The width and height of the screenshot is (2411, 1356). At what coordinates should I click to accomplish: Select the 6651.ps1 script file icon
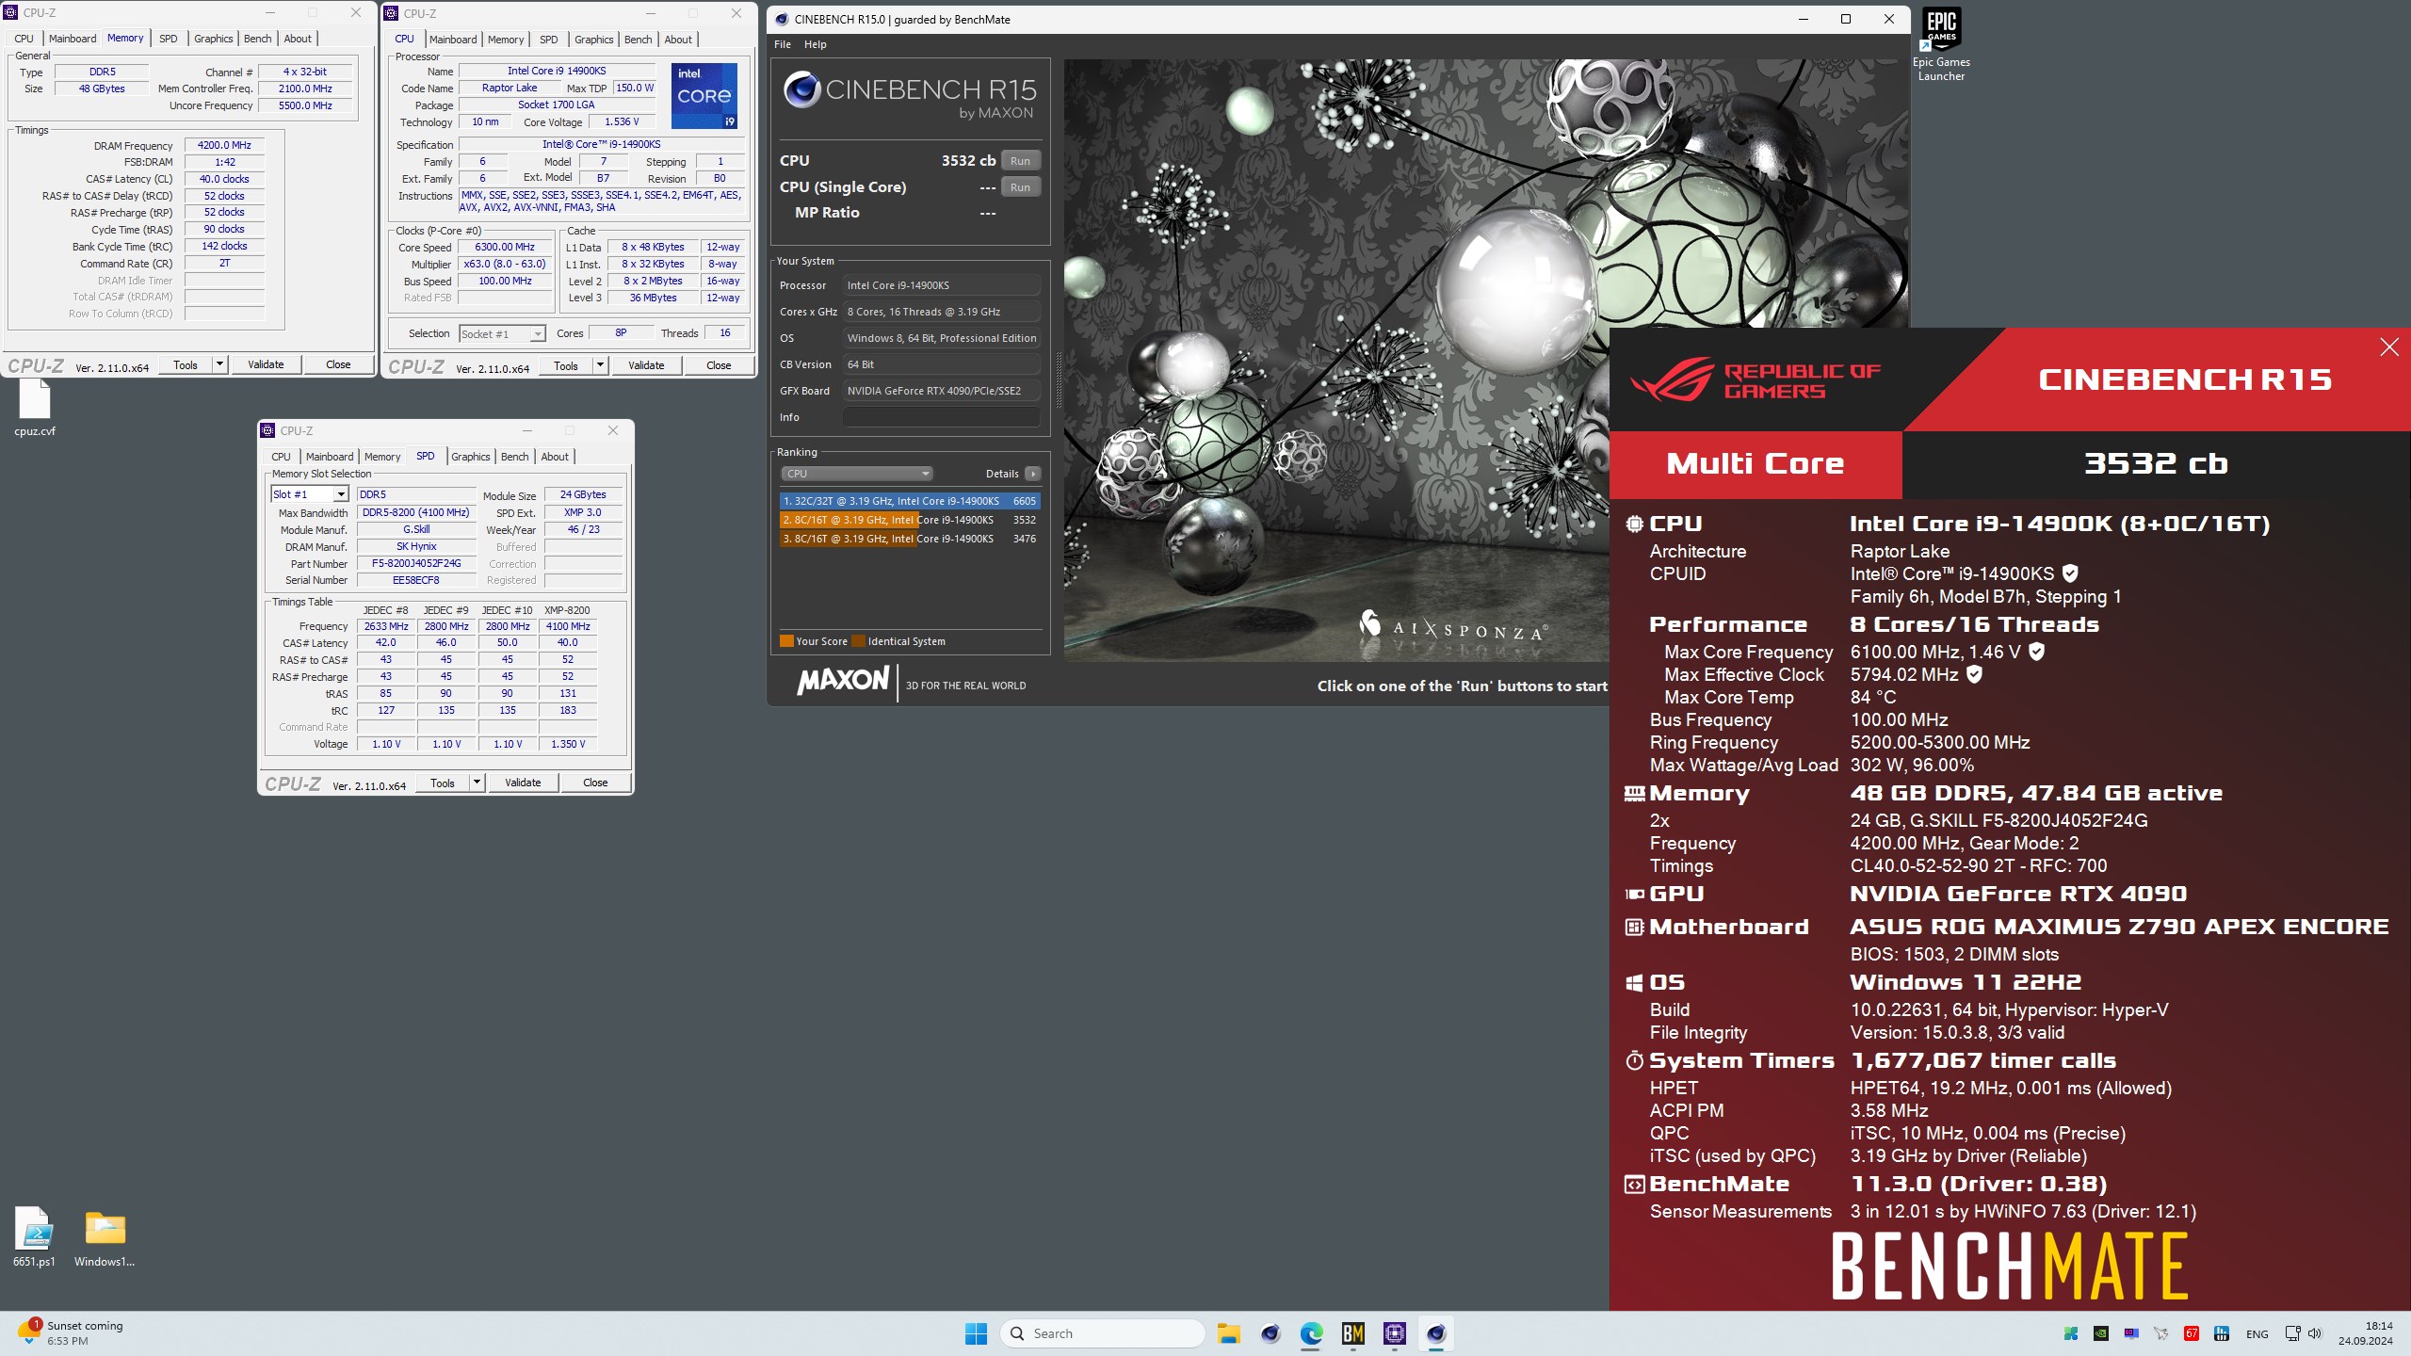[34, 1236]
